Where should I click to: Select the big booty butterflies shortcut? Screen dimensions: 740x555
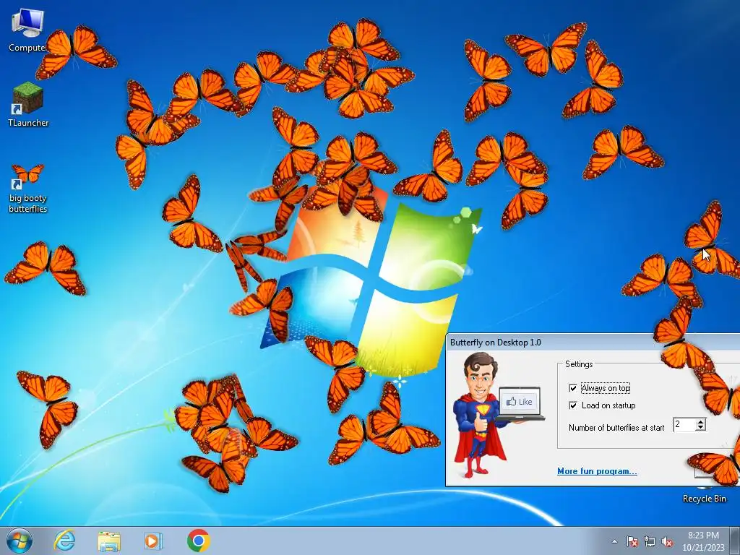[28, 188]
